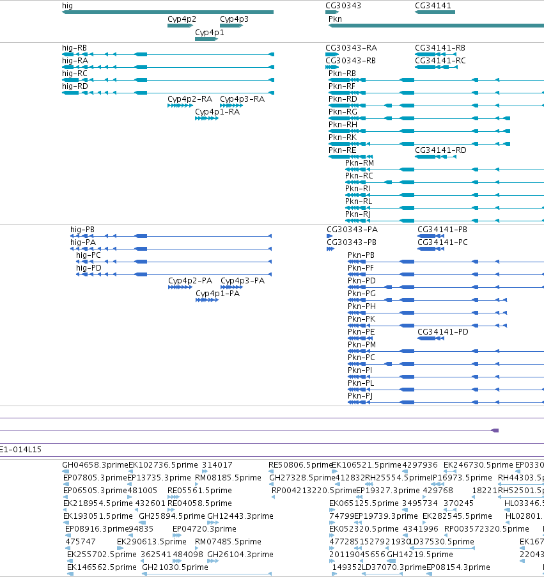Click the Cyp4p1-RA transcript label
Image resolution: width=544 pixels, height=577 pixels.
click(x=217, y=112)
